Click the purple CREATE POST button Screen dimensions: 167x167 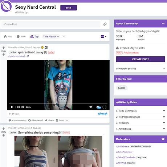(x=140, y=59)
